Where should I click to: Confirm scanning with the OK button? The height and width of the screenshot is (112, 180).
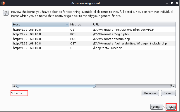(171, 107)
